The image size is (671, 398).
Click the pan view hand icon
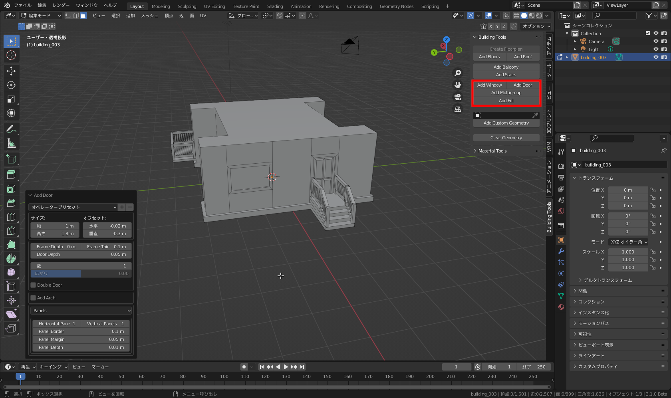(x=458, y=85)
